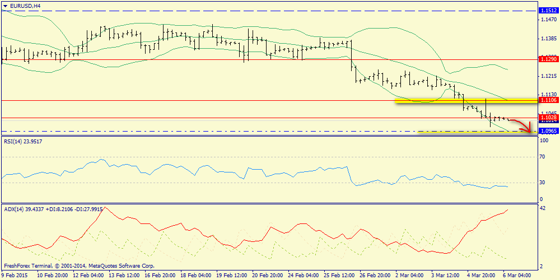Viewport: 560px width, 280px height.
Task: Click the RSI 70 level scale value
Action: tap(543, 156)
